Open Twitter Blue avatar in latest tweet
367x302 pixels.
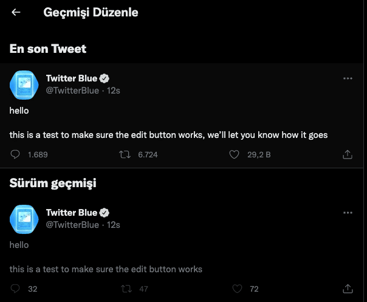point(25,84)
